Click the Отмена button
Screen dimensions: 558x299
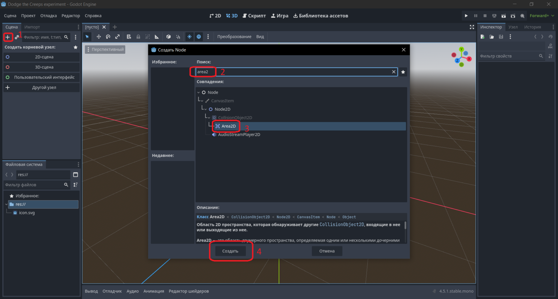tap(327, 251)
